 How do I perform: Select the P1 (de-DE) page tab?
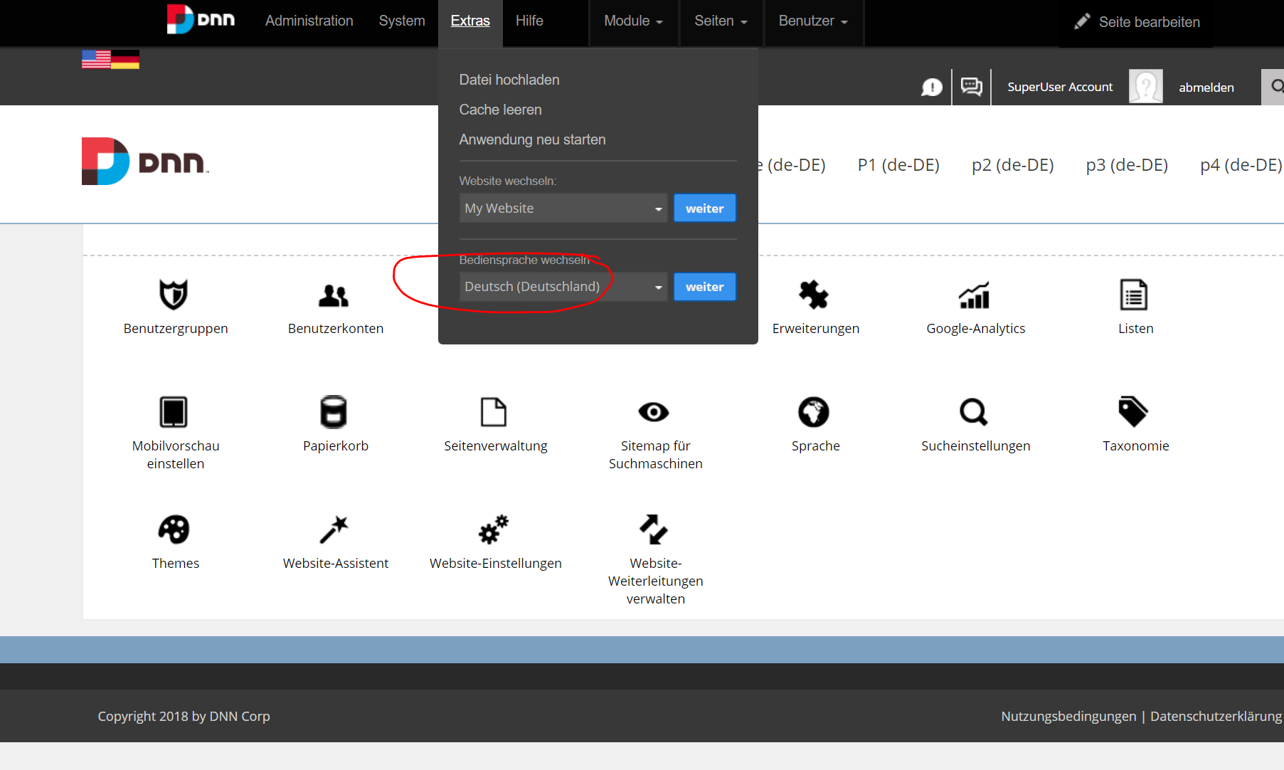coord(897,164)
